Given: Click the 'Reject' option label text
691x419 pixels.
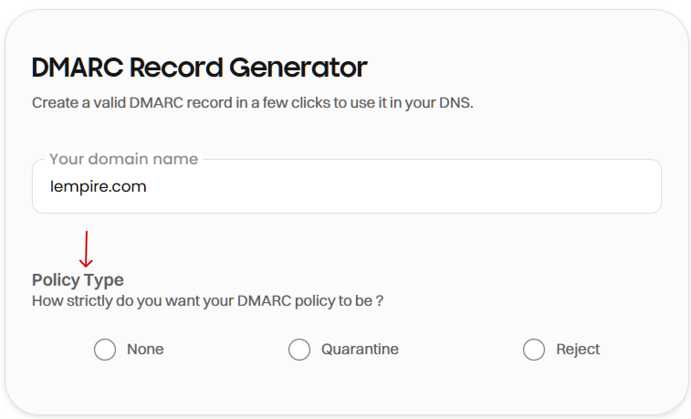Looking at the screenshot, I should (x=577, y=349).
